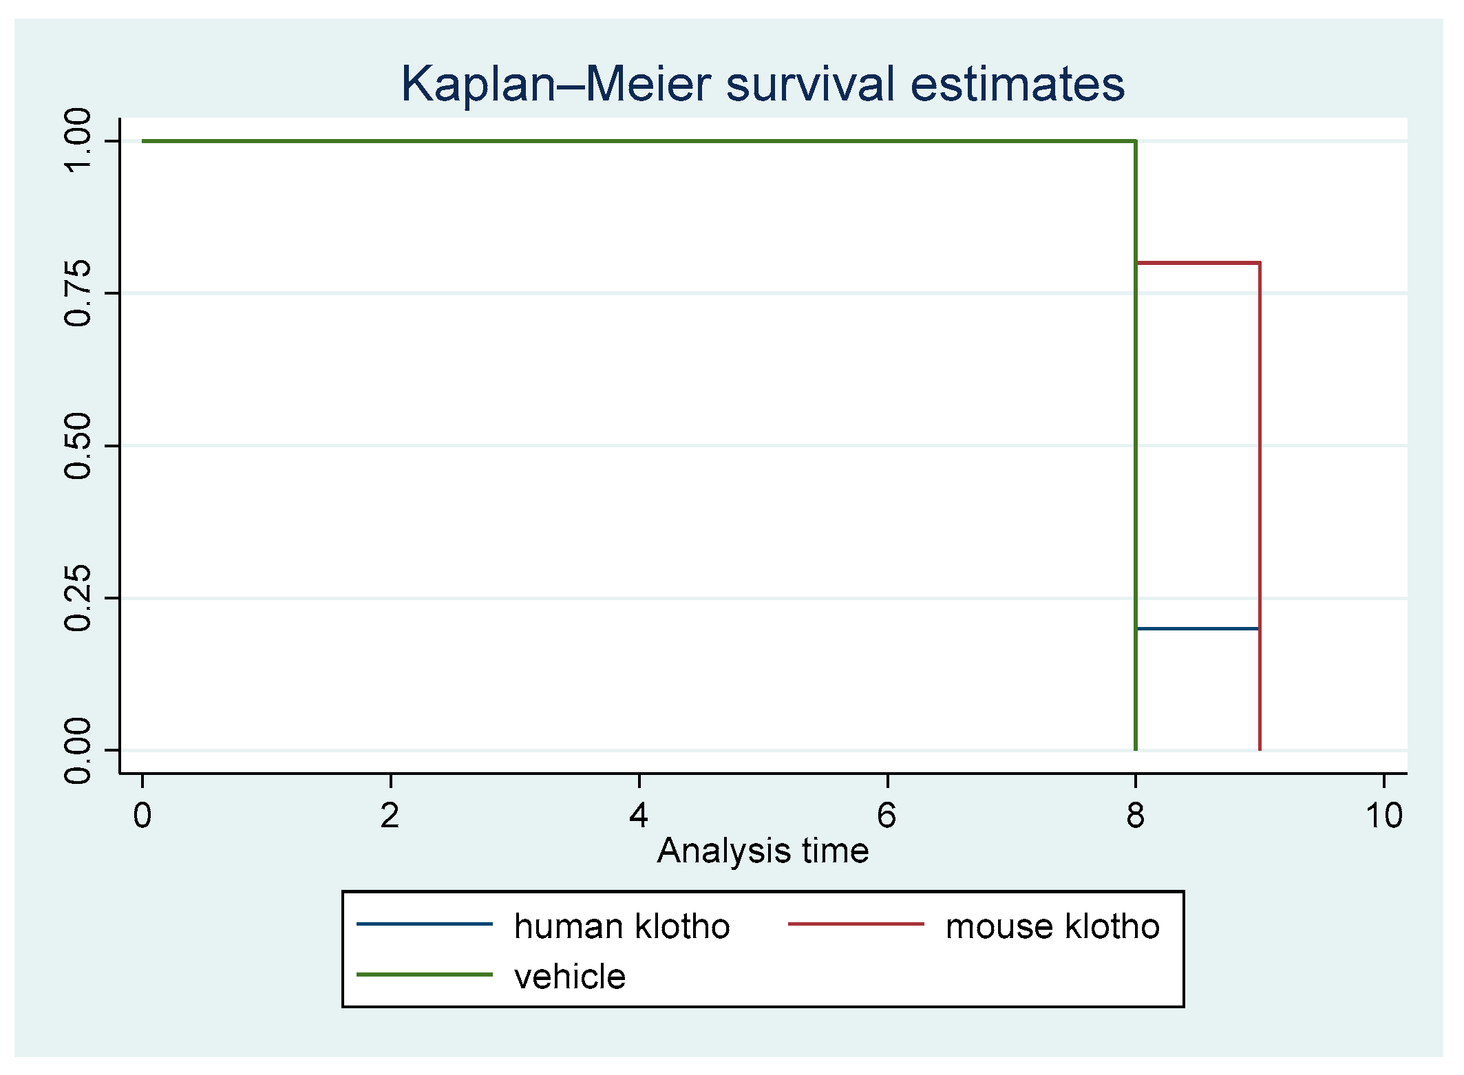Click the y-axis label 1.00
Image resolution: width=1464 pixels, height=1075 pixels.
[77, 141]
